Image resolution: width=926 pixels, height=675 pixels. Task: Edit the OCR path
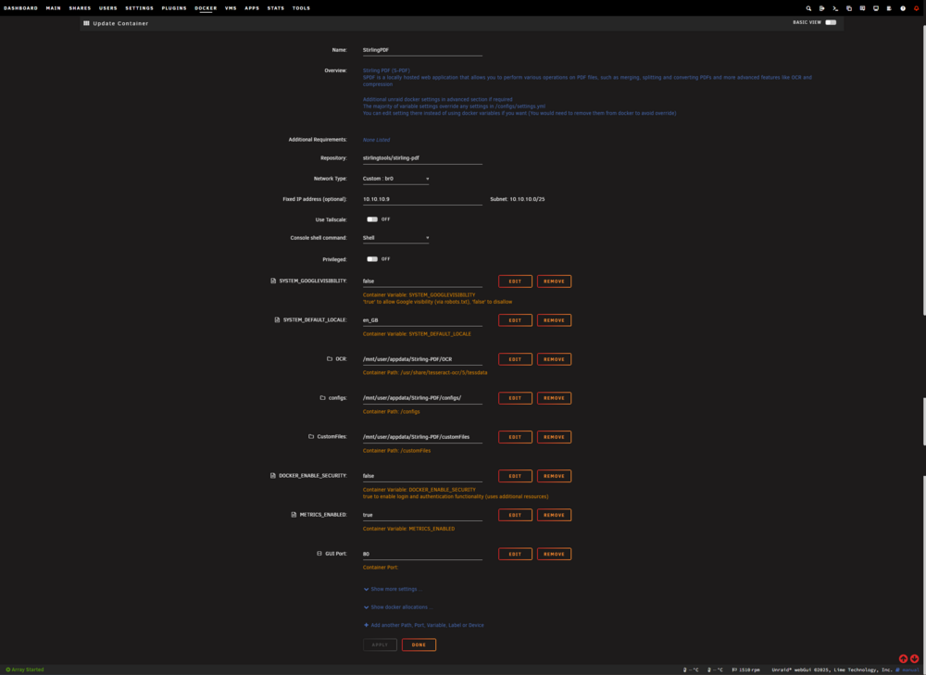coord(515,359)
